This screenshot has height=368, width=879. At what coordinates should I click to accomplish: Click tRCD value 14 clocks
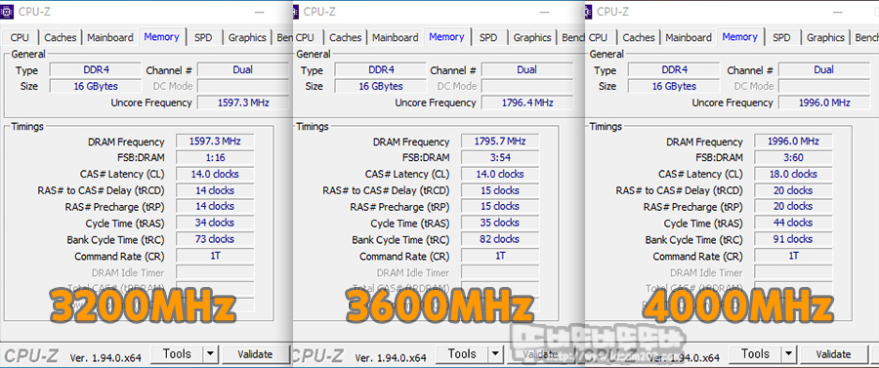215,190
